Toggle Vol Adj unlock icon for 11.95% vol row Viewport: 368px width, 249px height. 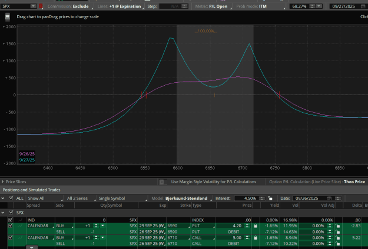click(x=337, y=226)
